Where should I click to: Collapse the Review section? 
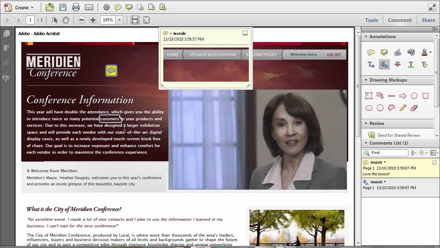pos(366,123)
